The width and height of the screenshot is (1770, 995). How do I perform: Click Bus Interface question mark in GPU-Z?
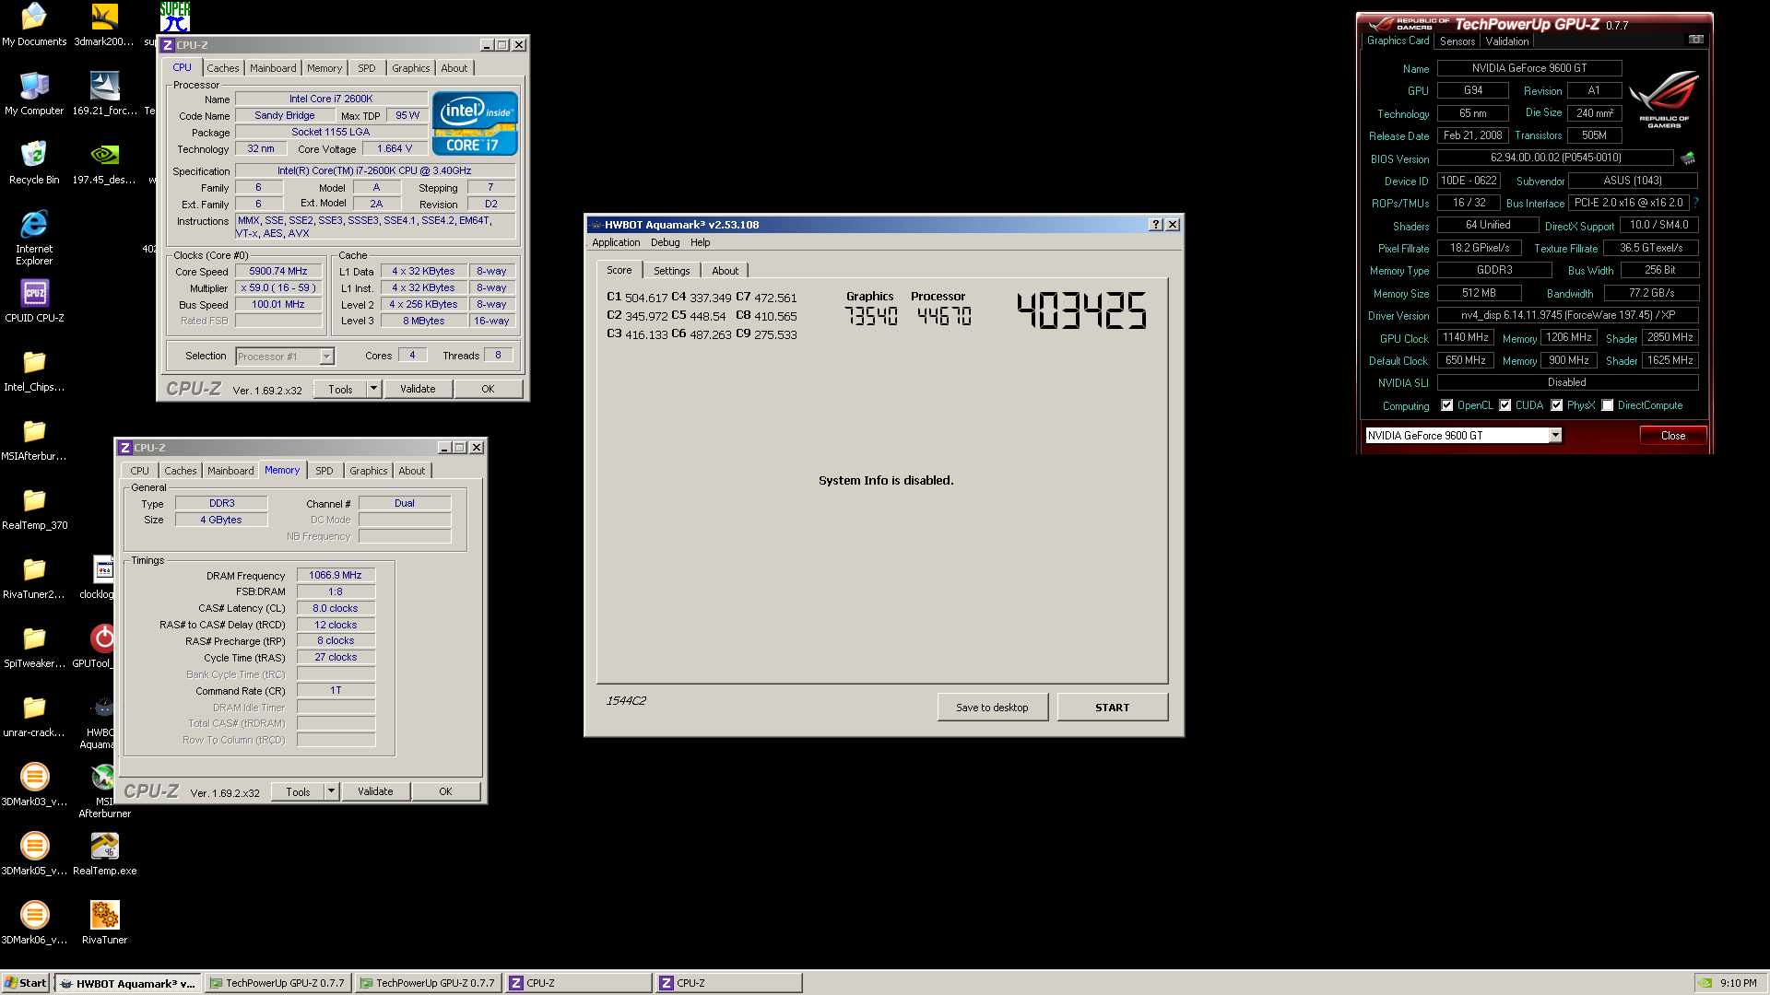point(1695,203)
